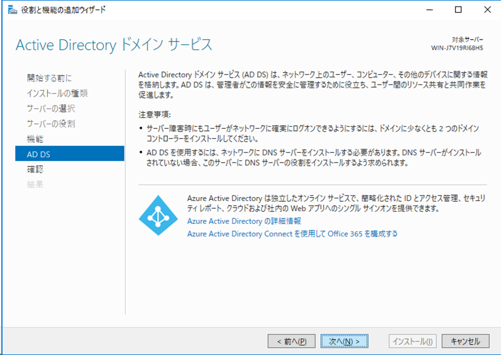The image size is (501, 355).
Task: Click the Azure Active Directory diamond icon
Action: pyautogui.click(x=158, y=214)
